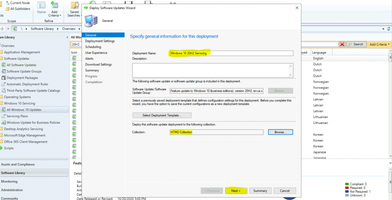
Task: Switch to Assets and Compliance workspace
Action: click(34, 165)
